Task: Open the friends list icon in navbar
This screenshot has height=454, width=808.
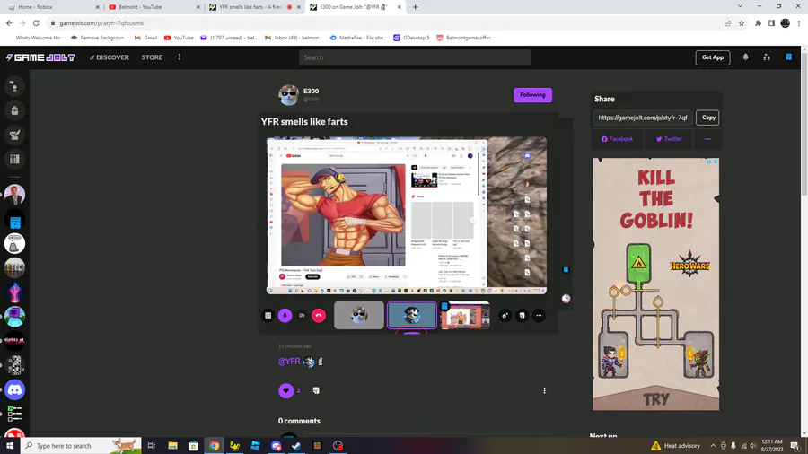Action: tap(767, 57)
